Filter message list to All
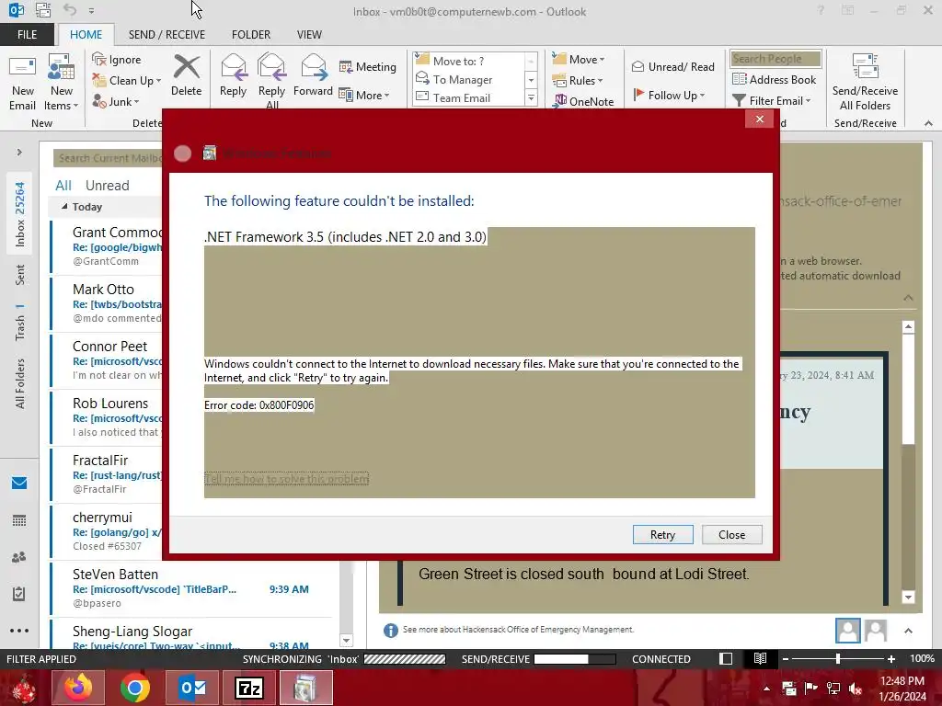This screenshot has height=706, width=942. pos(63,186)
